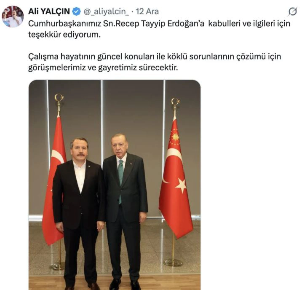Click the right flag with the presidential seal
This screenshot has height=290, width=302.
click(175, 179)
